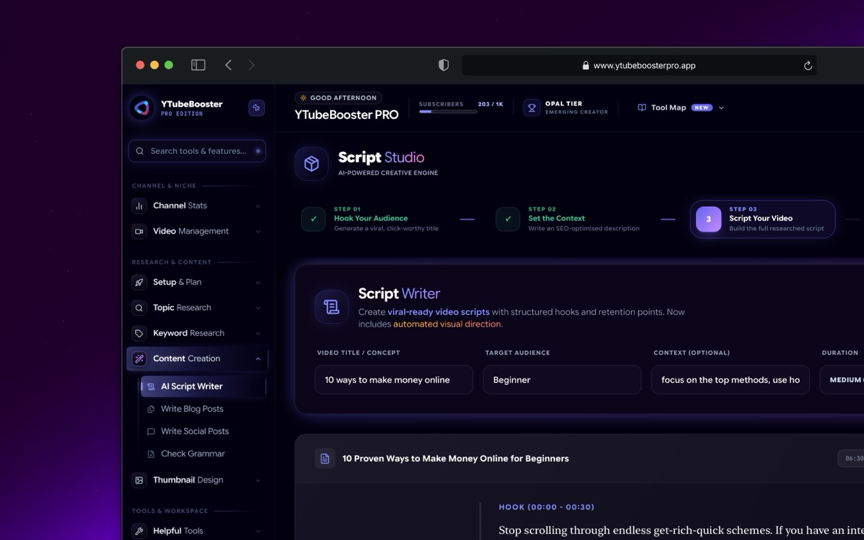Expand the Helpful Tools section

[258, 531]
